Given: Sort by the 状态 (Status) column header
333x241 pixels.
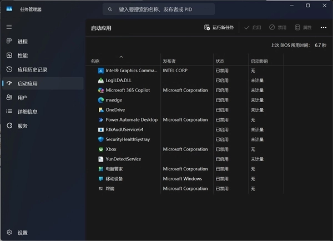Looking at the screenshot, I should [220, 61].
